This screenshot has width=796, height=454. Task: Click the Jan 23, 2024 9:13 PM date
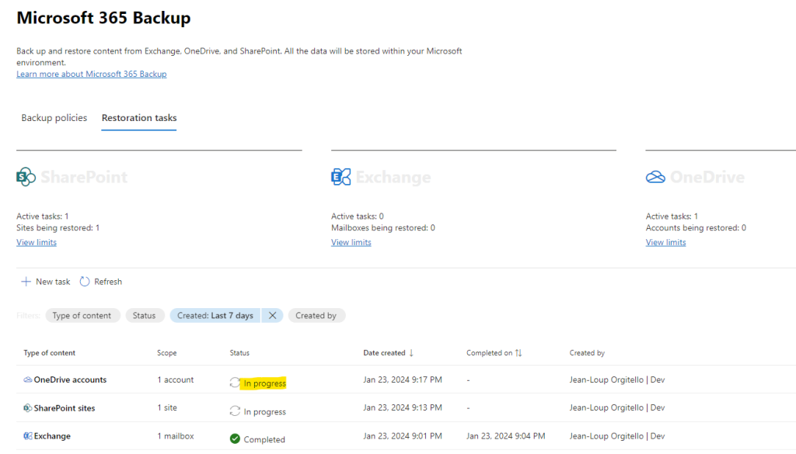point(403,407)
